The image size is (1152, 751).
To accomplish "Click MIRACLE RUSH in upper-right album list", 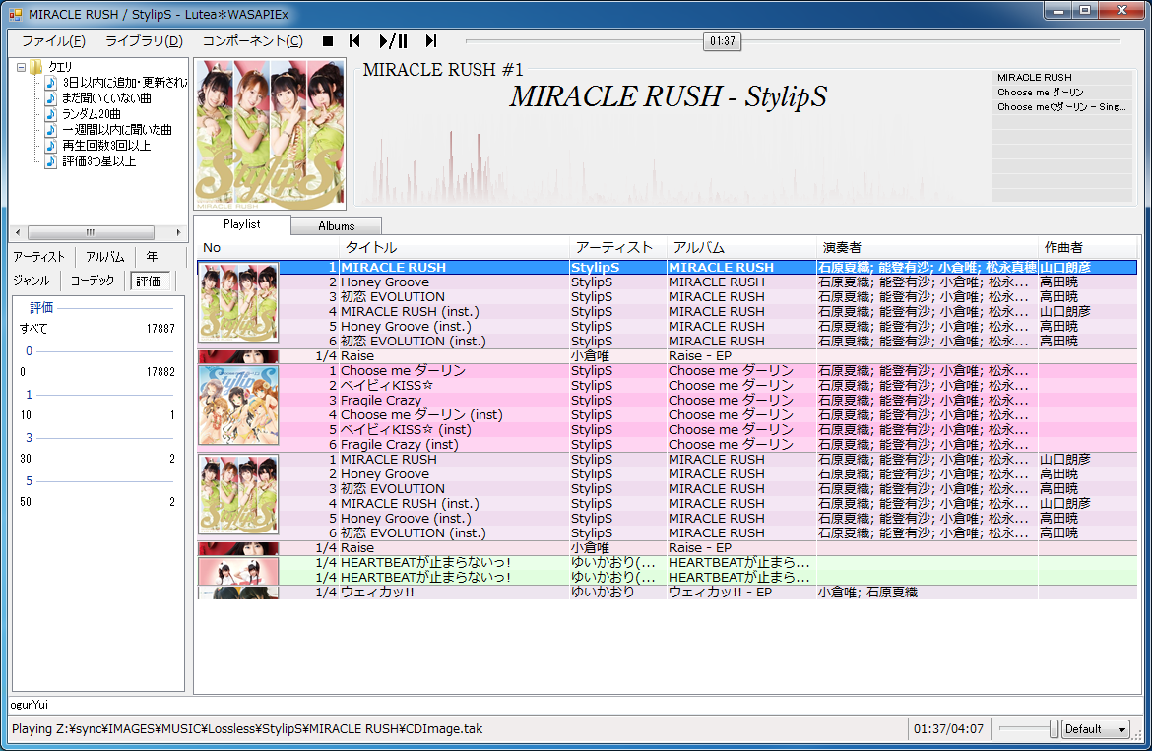I will (1061, 77).
